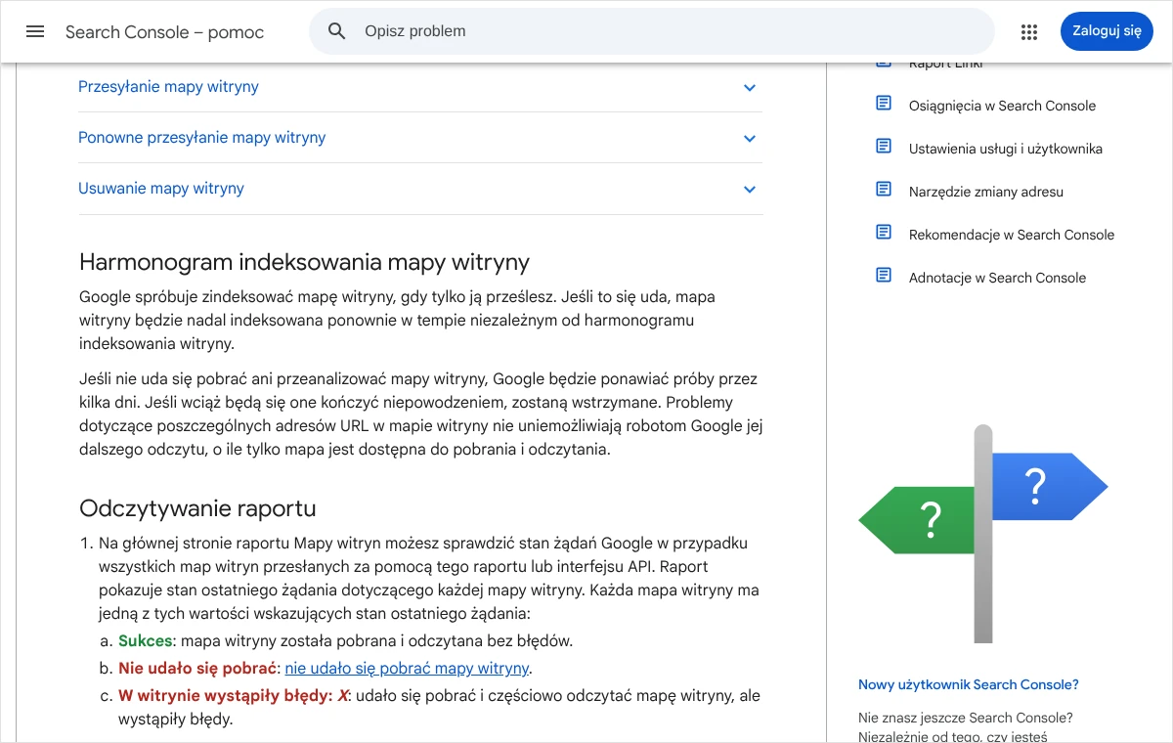The height and width of the screenshot is (743, 1173).
Task: Open the hamburger main menu
Action: (35, 31)
